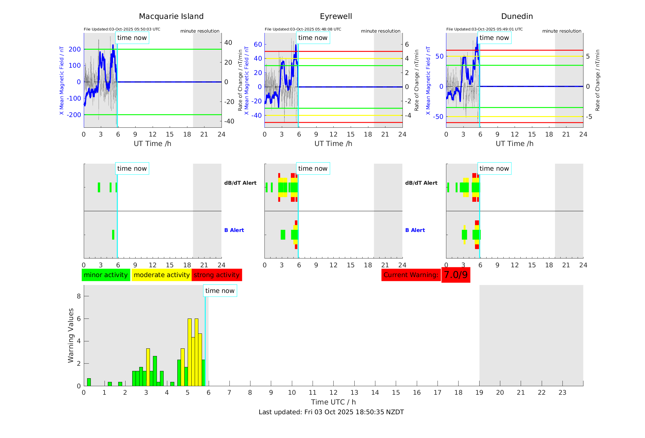
Task: Click Last updated timestamp text at bottom
Action: tap(331, 412)
